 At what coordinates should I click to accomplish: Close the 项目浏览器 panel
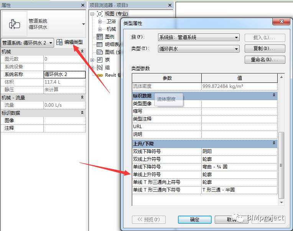(x=170, y=5)
